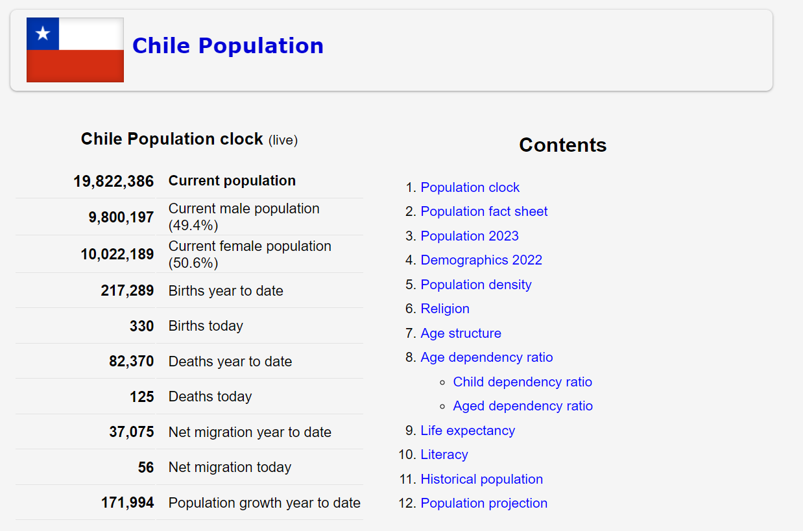Open Age dependency ratio link
The height and width of the screenshot is (531, 803).
[486, 357]
